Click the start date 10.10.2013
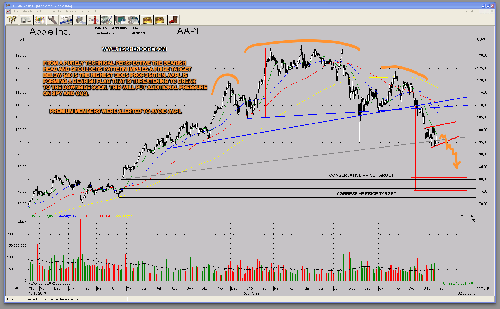 37,293
